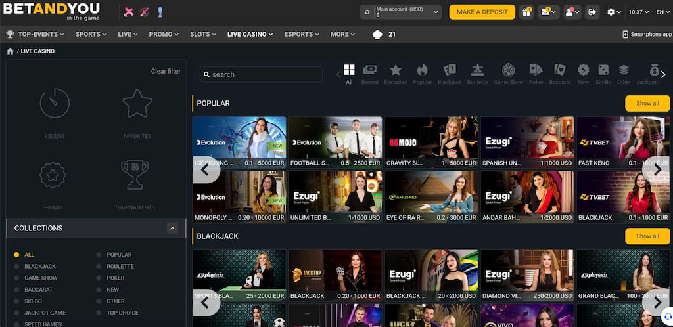Viewport: 673px width, 327px height.
Task: Open the EN language dropdown
Action: [x=662, y=12]
